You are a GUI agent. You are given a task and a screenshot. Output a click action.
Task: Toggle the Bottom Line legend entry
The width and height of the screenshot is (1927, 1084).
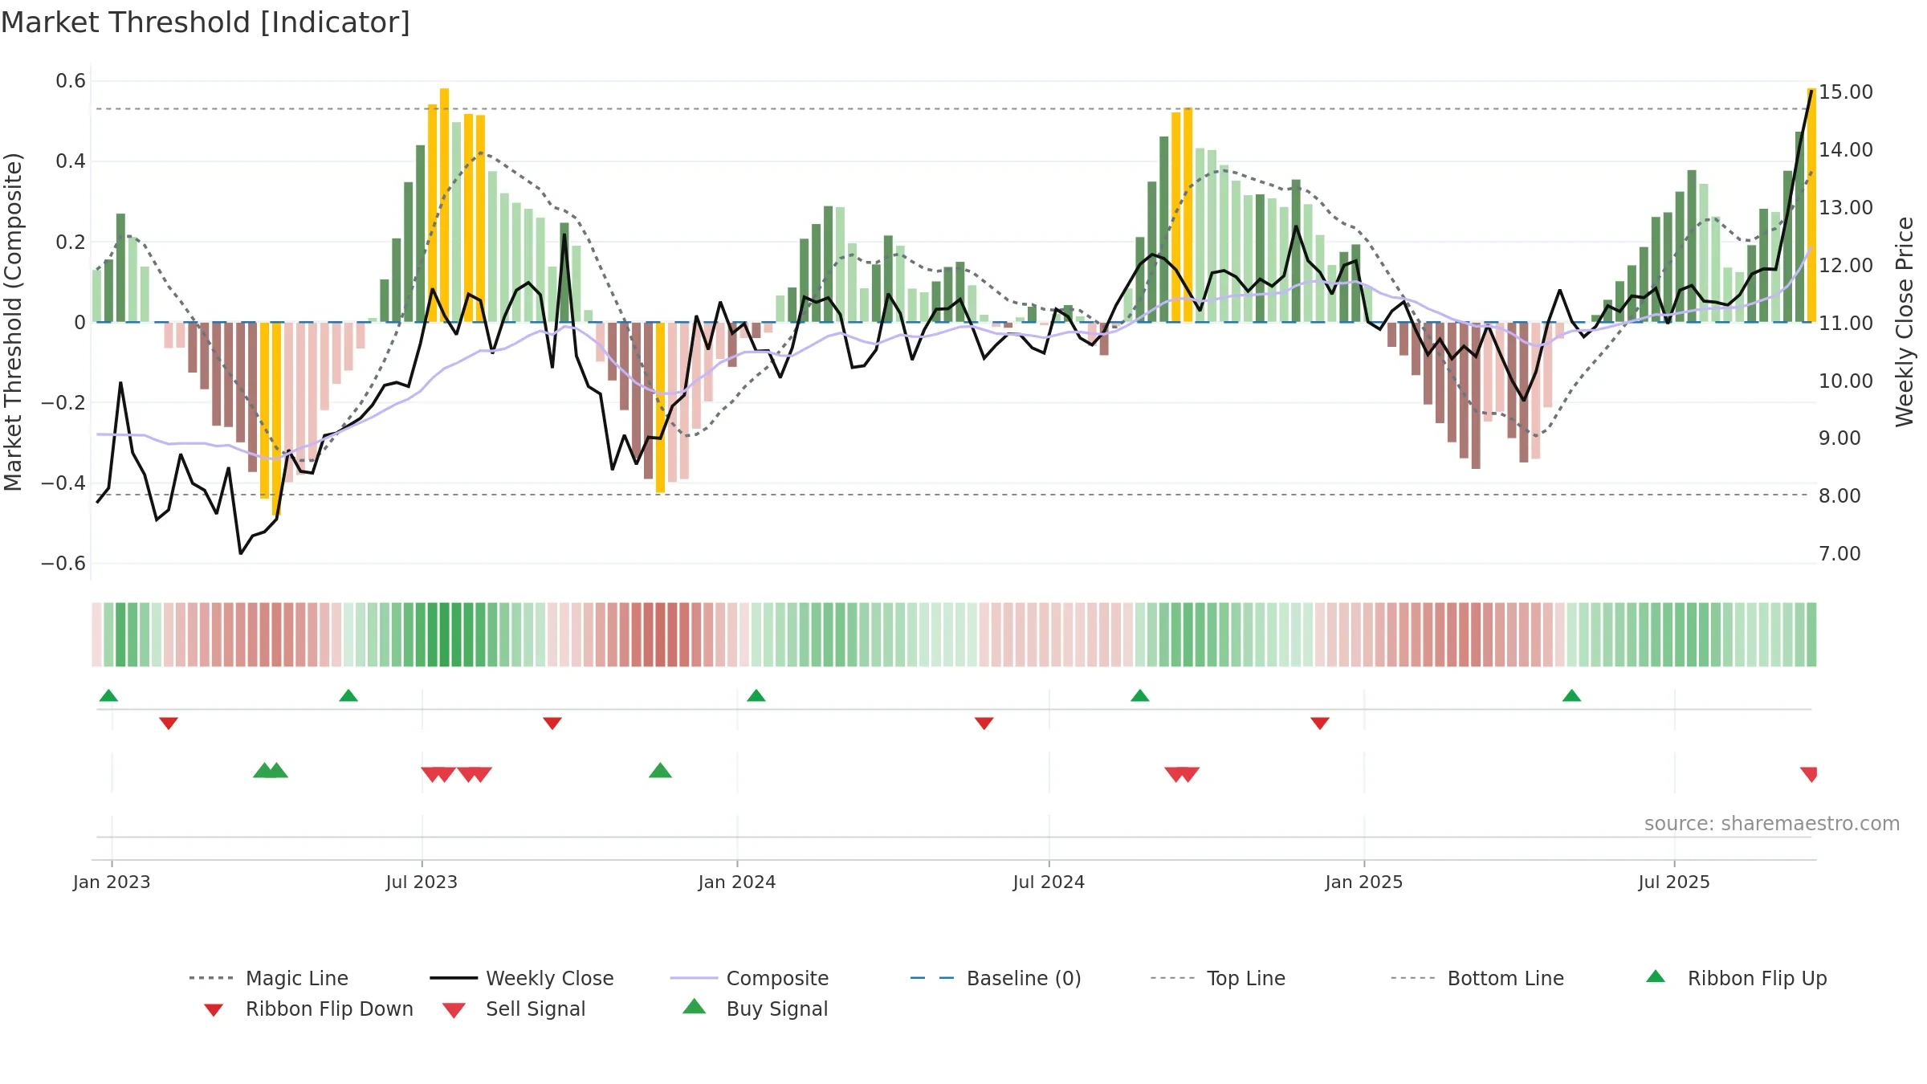[1477, 978]
